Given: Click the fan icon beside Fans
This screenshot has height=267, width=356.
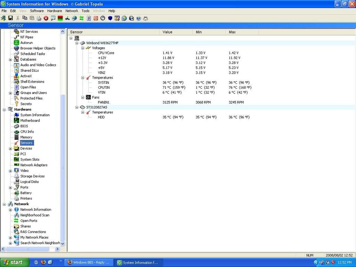Looking at the screenshot, I should click(x=88, y=97).
